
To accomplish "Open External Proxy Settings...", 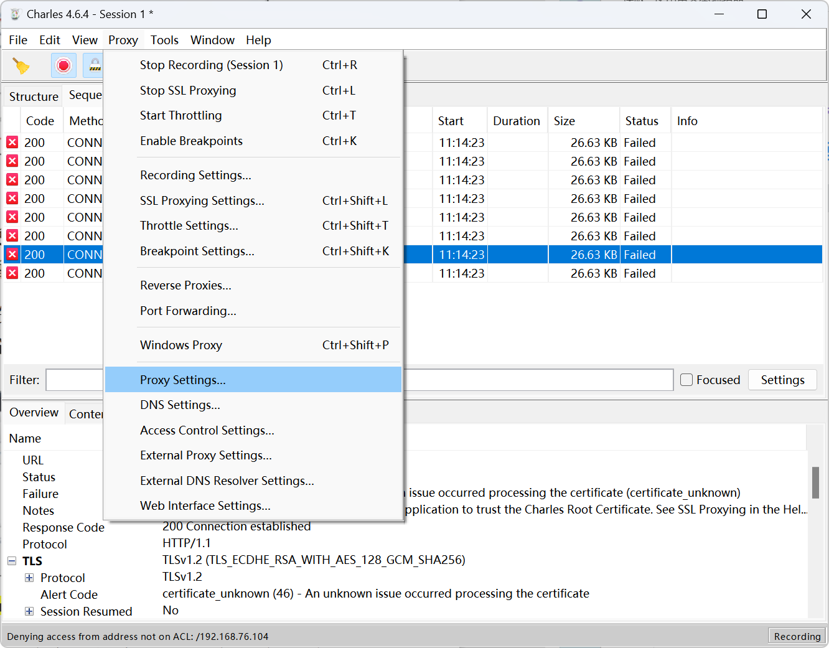I will click(253, 456).
